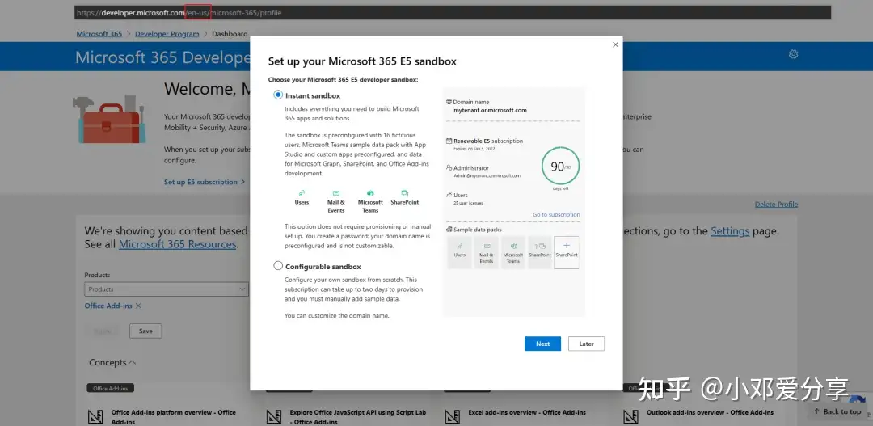Open Outlook add-ins overview article
This screenshot has width=873, height=426.
pyautogui.click(x=710, y=412)
